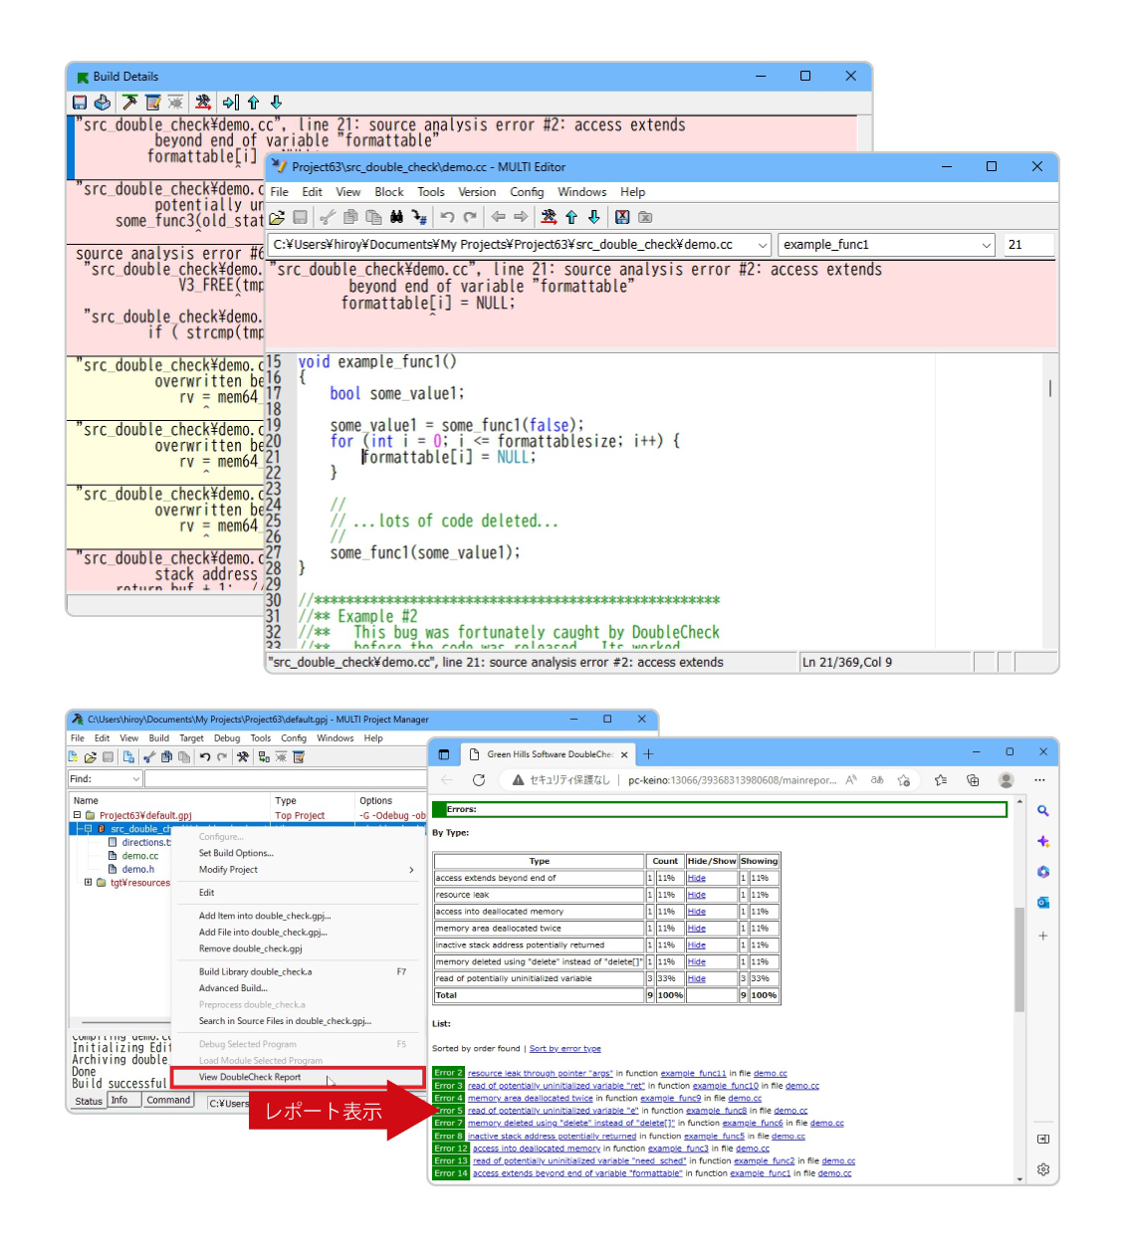The height and width of the screenshot is (1254, 1125).
Task: Expand Modify Project submenu arrow
Action: point(411,870)
